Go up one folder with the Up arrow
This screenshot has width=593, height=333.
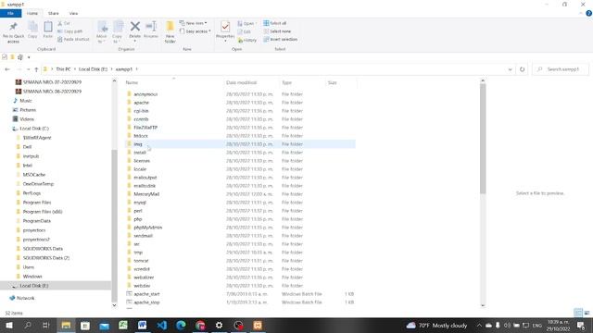36,69
